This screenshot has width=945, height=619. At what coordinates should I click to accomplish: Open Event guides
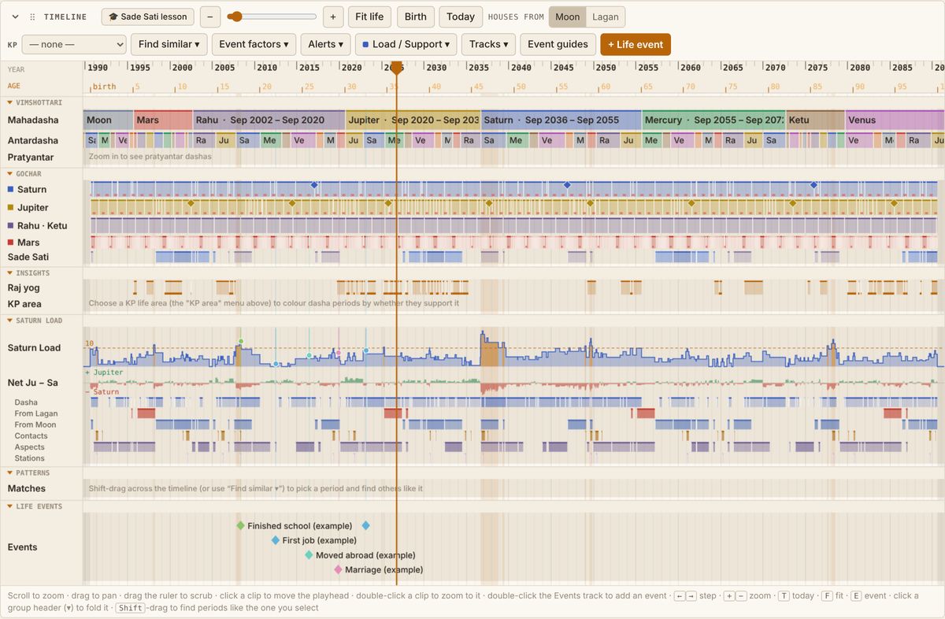click(558, 45)
